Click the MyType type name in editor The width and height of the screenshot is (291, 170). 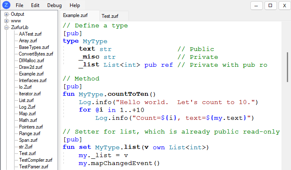pyautogui.click(x=95, y=41)
